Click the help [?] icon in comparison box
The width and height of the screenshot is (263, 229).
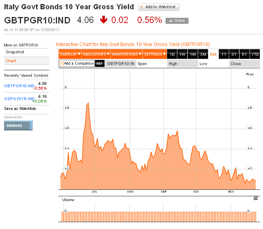click(x=62, y=63)
